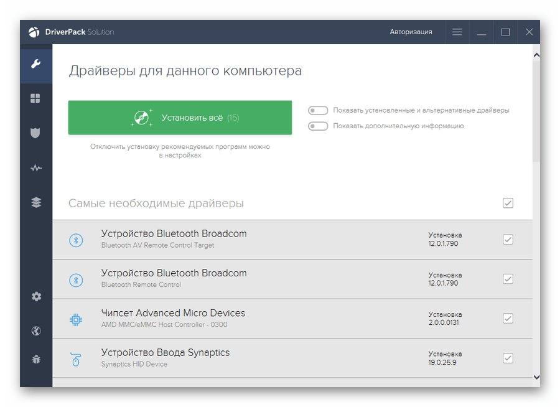
Task: Open the pulse diagnostics section in sidebar
Action: tap(36, 167)
